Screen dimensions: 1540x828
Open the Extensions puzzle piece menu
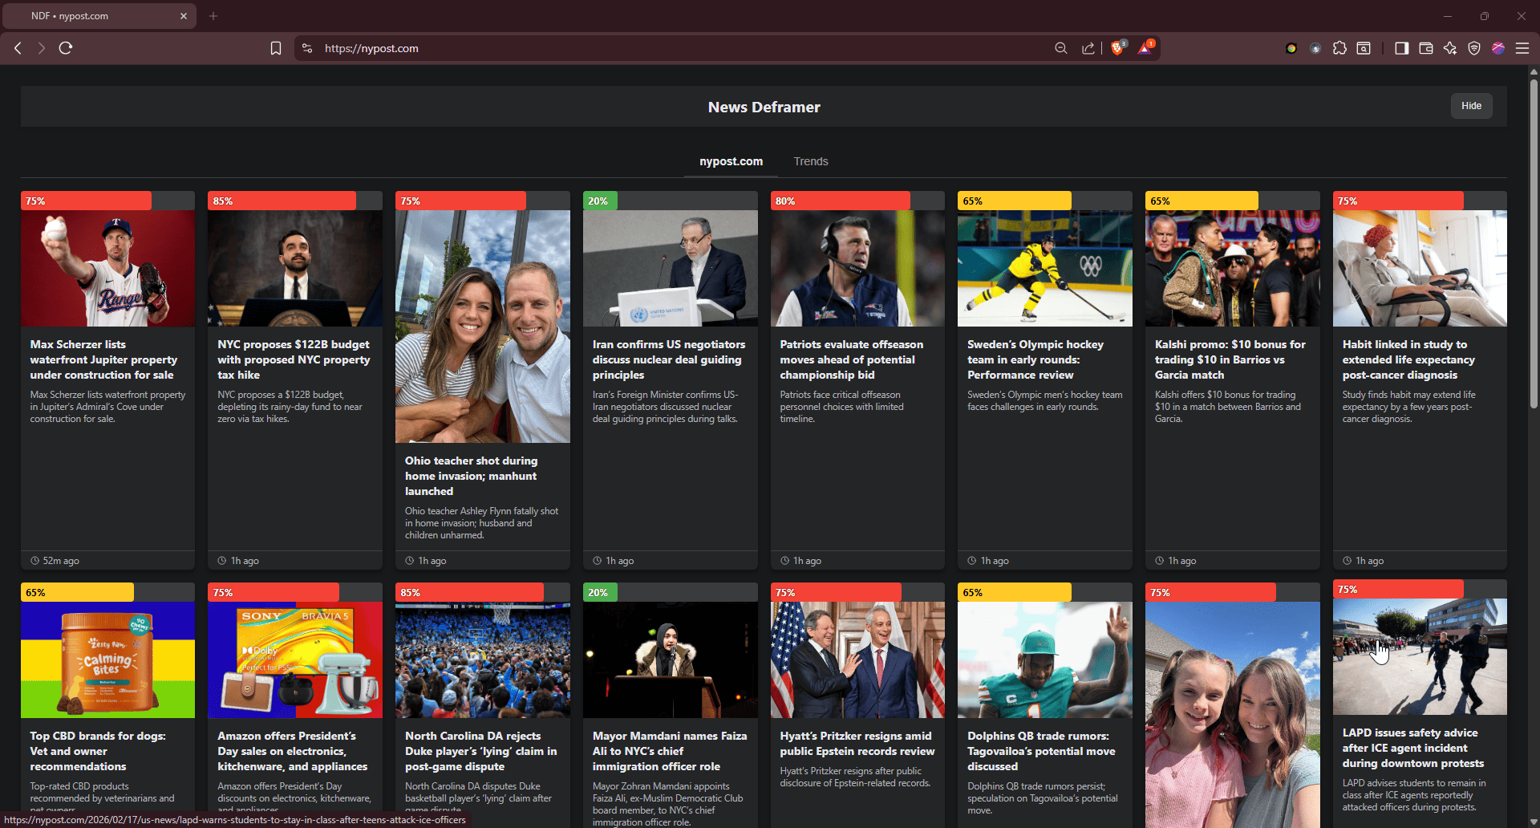tap(1339, 48)
